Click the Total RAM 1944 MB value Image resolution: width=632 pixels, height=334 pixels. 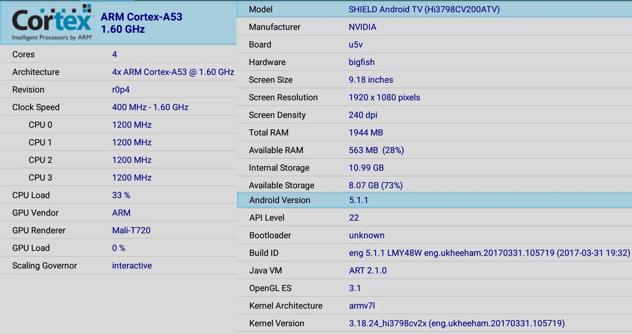pyautogui.click(x=366, y=133)
